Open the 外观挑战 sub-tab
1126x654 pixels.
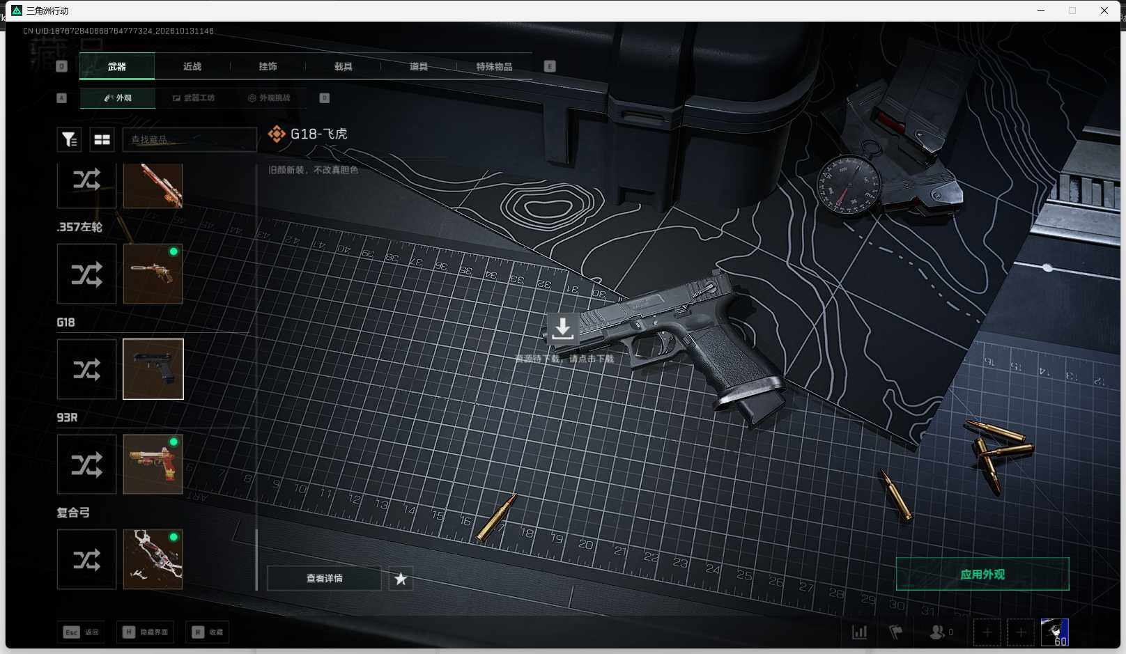pyautogui.click(x=268, y=98)
